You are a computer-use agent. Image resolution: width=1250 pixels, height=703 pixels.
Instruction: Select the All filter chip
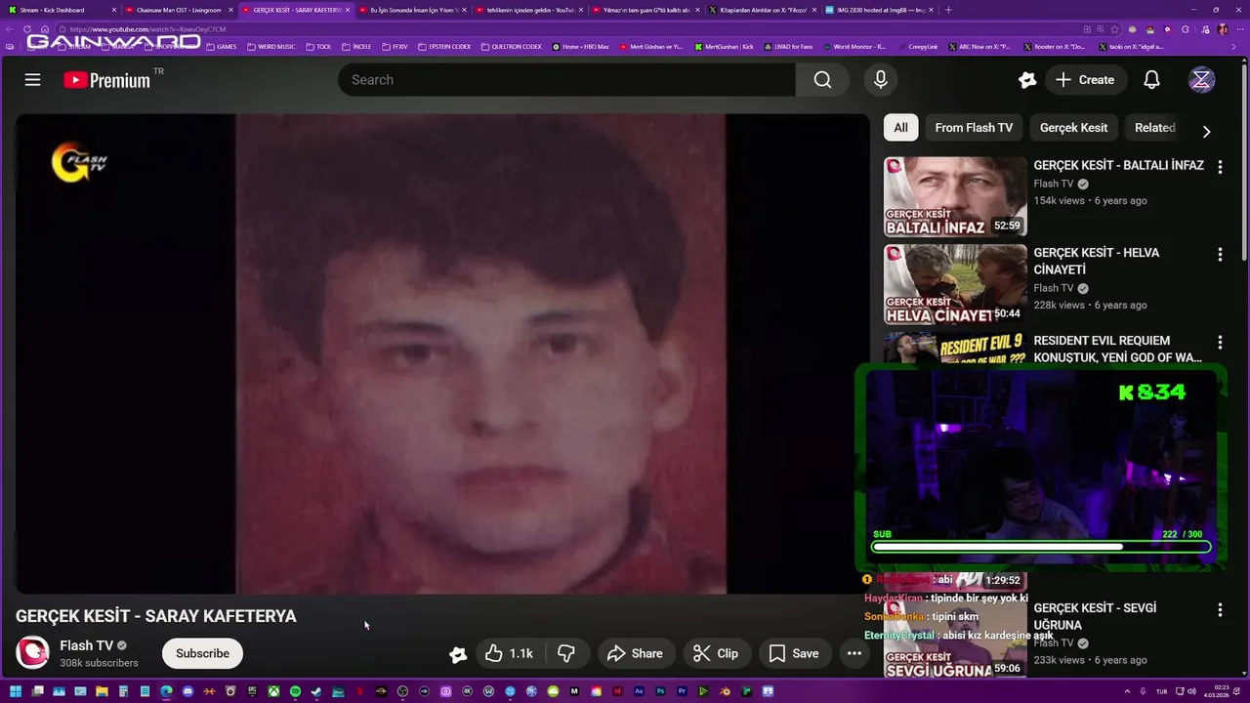[x=900, y=128]
